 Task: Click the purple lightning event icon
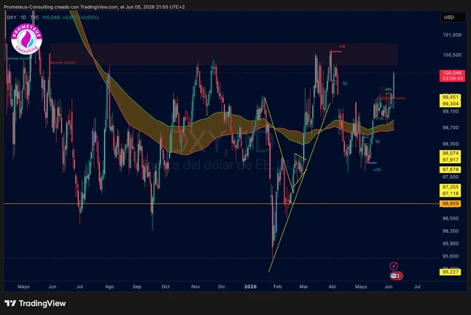coord(394,266)
